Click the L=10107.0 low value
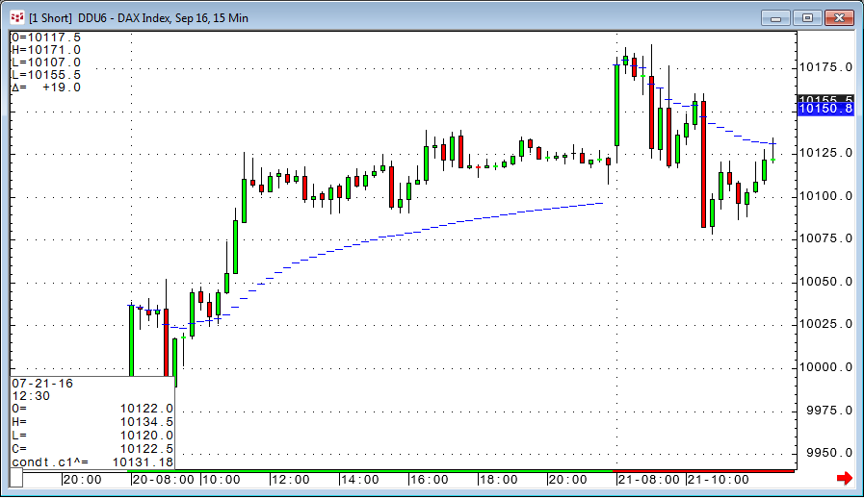The height and width of the screenshot is (499, 864). click(46, 62)
